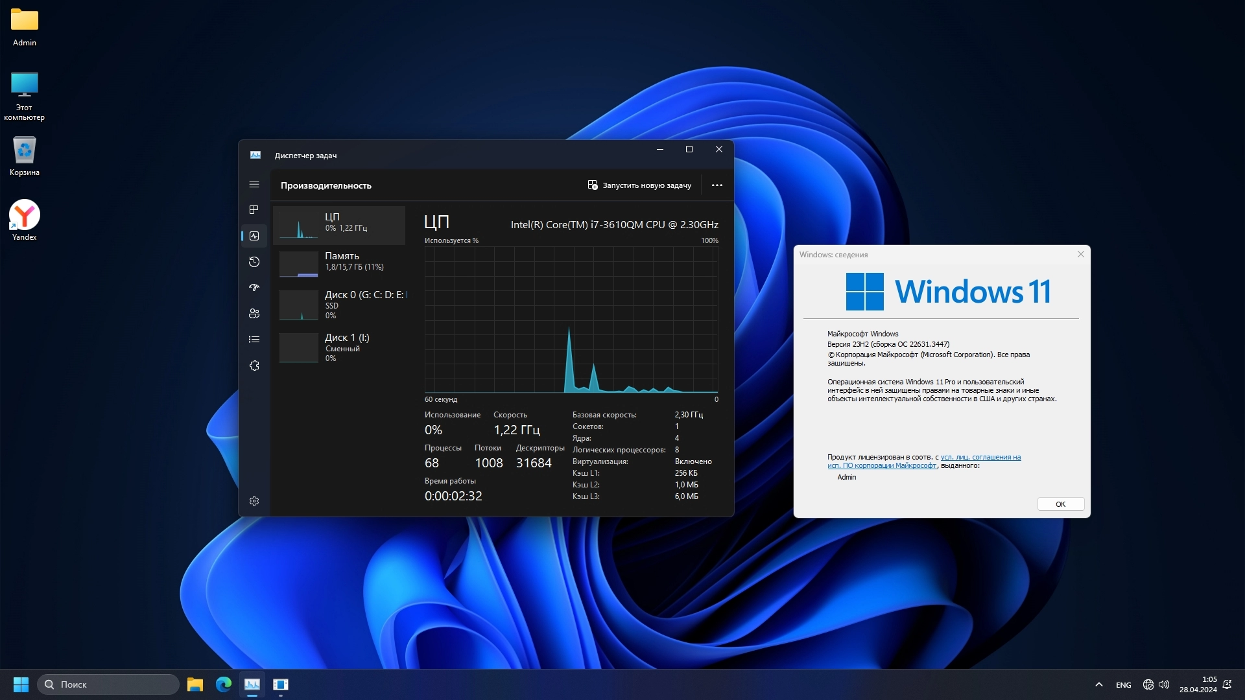Image resolution: width=1245 pixels, height=700 pixels.
Task: Show hidden icons tray chevron
Action: click(1098, 684)
